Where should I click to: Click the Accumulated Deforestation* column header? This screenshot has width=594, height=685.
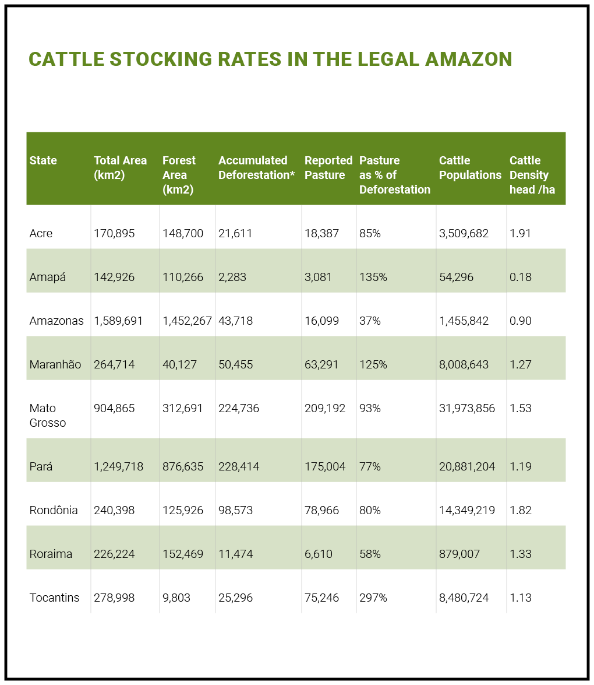click(x=256, y=168)
